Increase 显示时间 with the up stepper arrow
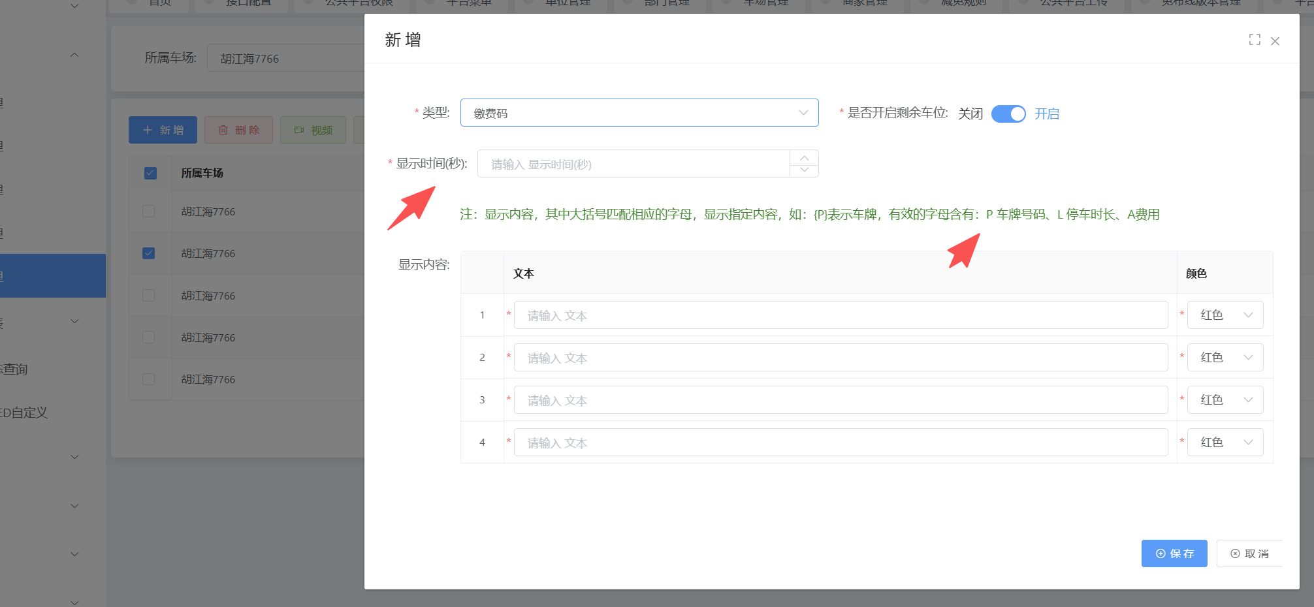 click(x=805, y=157)
